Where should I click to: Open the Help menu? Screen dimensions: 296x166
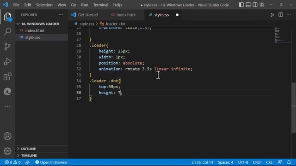[117, 5]
